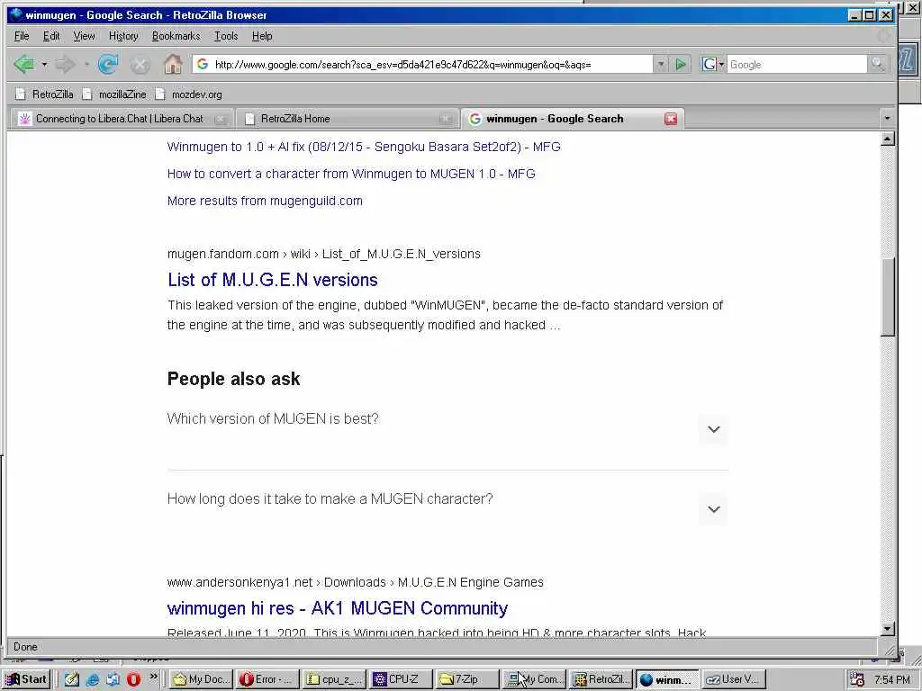Open the address bar history dropdown
Image resolution: width=922 pixels, height=691 pixels.
660,65
